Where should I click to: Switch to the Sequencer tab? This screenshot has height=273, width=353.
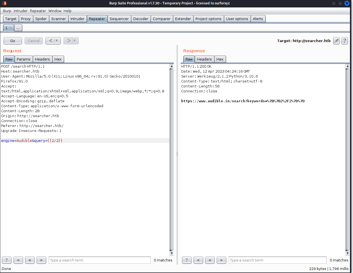119,19
